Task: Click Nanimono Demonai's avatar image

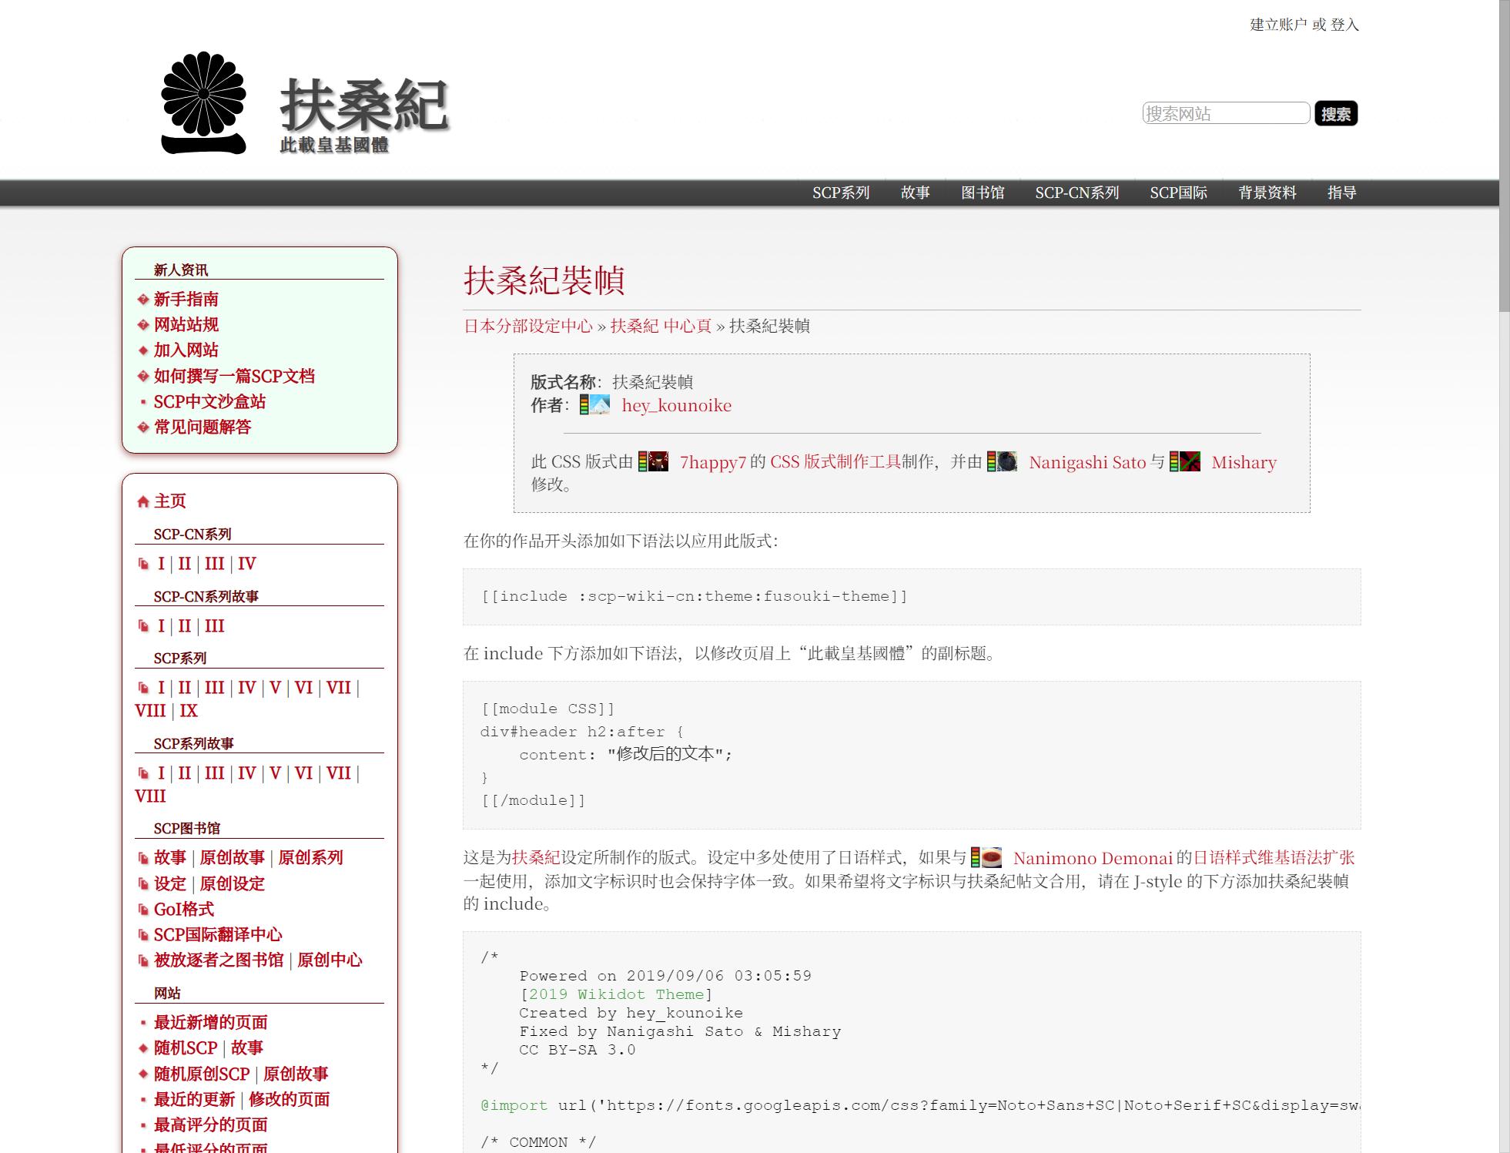Action: [992, 858]
